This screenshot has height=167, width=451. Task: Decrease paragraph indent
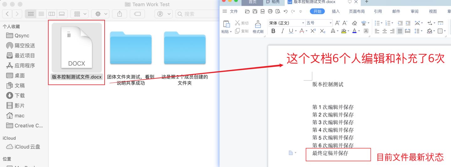click(x=400, y=23)
